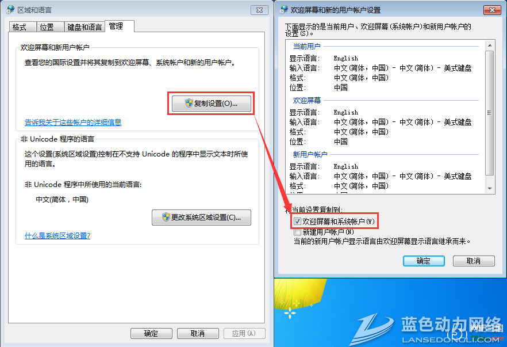Image resolution: width=507 pixels, height=347 pixels.
Task: Close the 区域和语言 window
Action: click(x=259, y=10)
